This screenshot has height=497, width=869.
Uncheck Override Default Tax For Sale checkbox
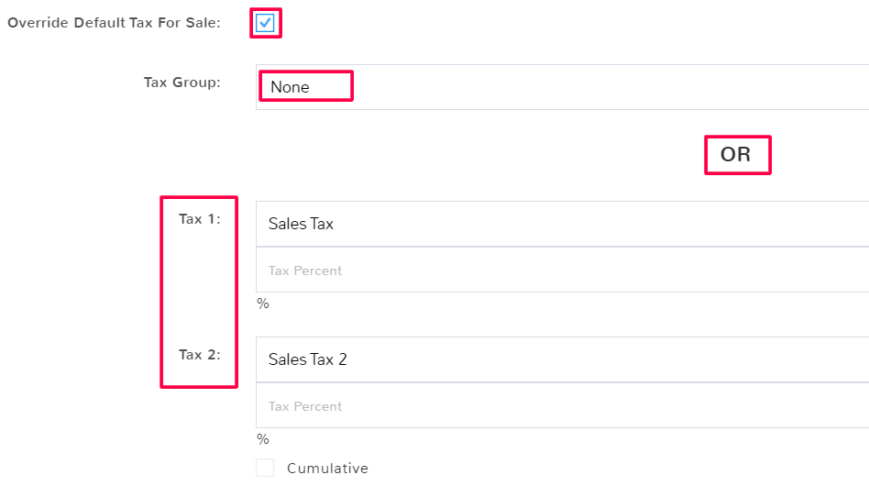pyautogui.click(x=265, y=23)
